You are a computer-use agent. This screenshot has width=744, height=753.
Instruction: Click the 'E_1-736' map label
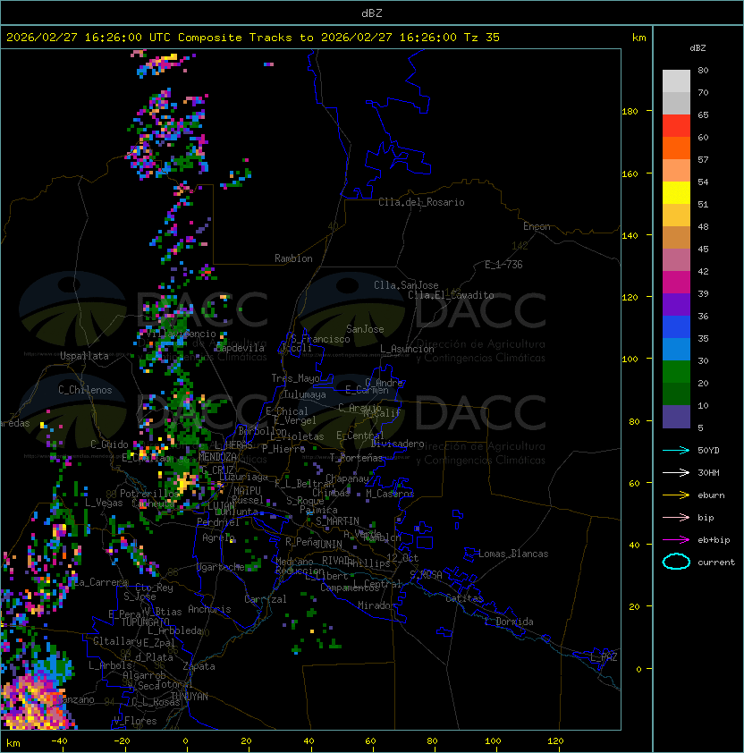(x=503, y=265)
